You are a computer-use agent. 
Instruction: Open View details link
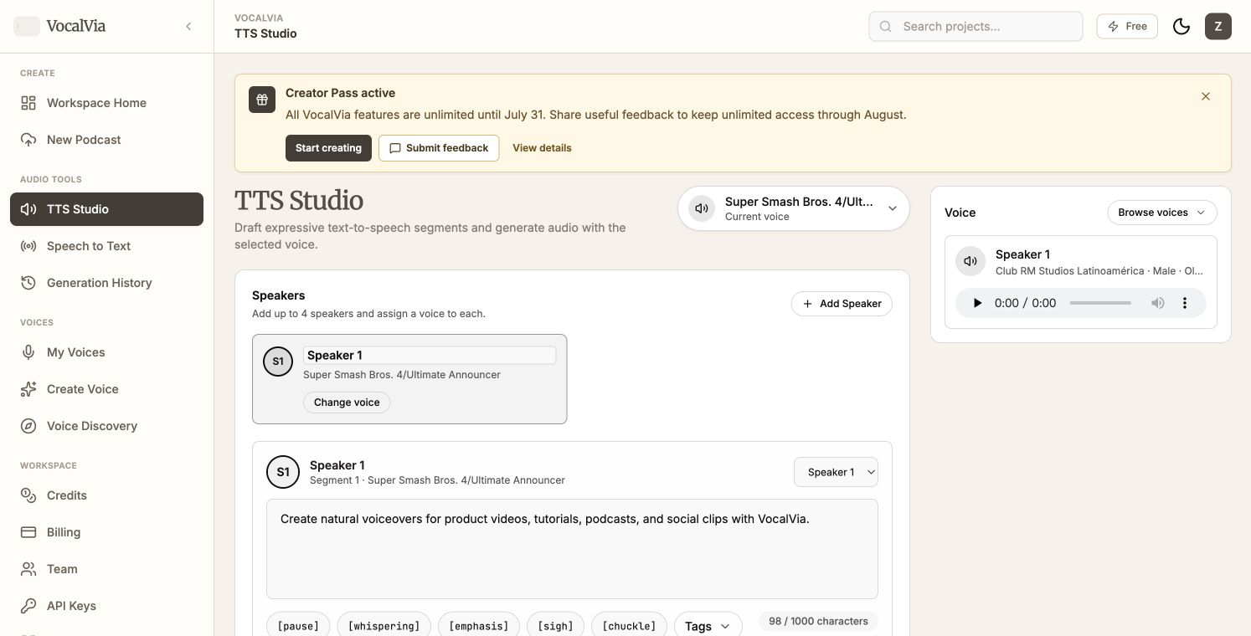[x=542, y=148]
